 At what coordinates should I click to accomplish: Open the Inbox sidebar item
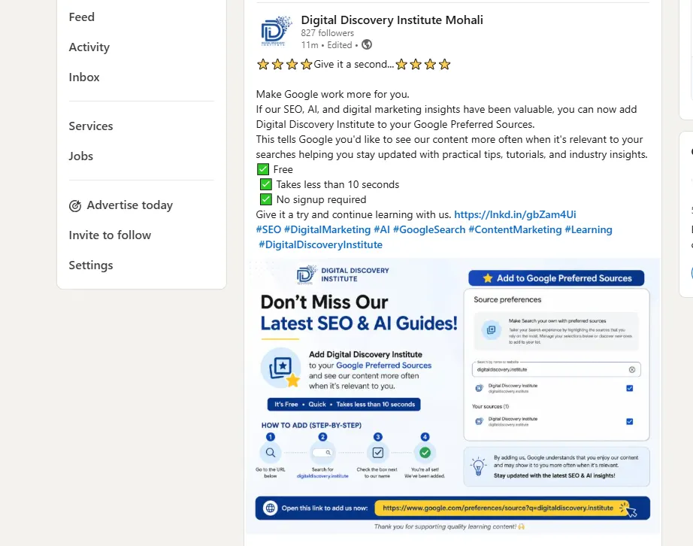(84, 77)
